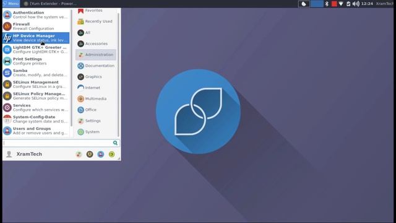Open All Settings icon beside XramTech
Screen dimensions: 396x223
click(x=79, y=154)
